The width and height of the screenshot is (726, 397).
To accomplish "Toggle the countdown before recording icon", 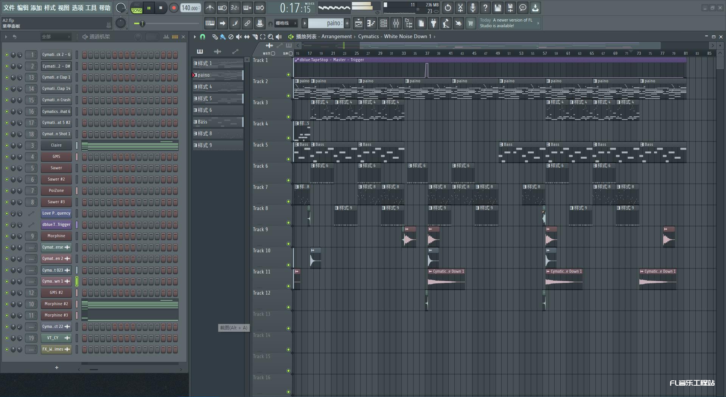I will pyautogui.click(x=235, y=8).
